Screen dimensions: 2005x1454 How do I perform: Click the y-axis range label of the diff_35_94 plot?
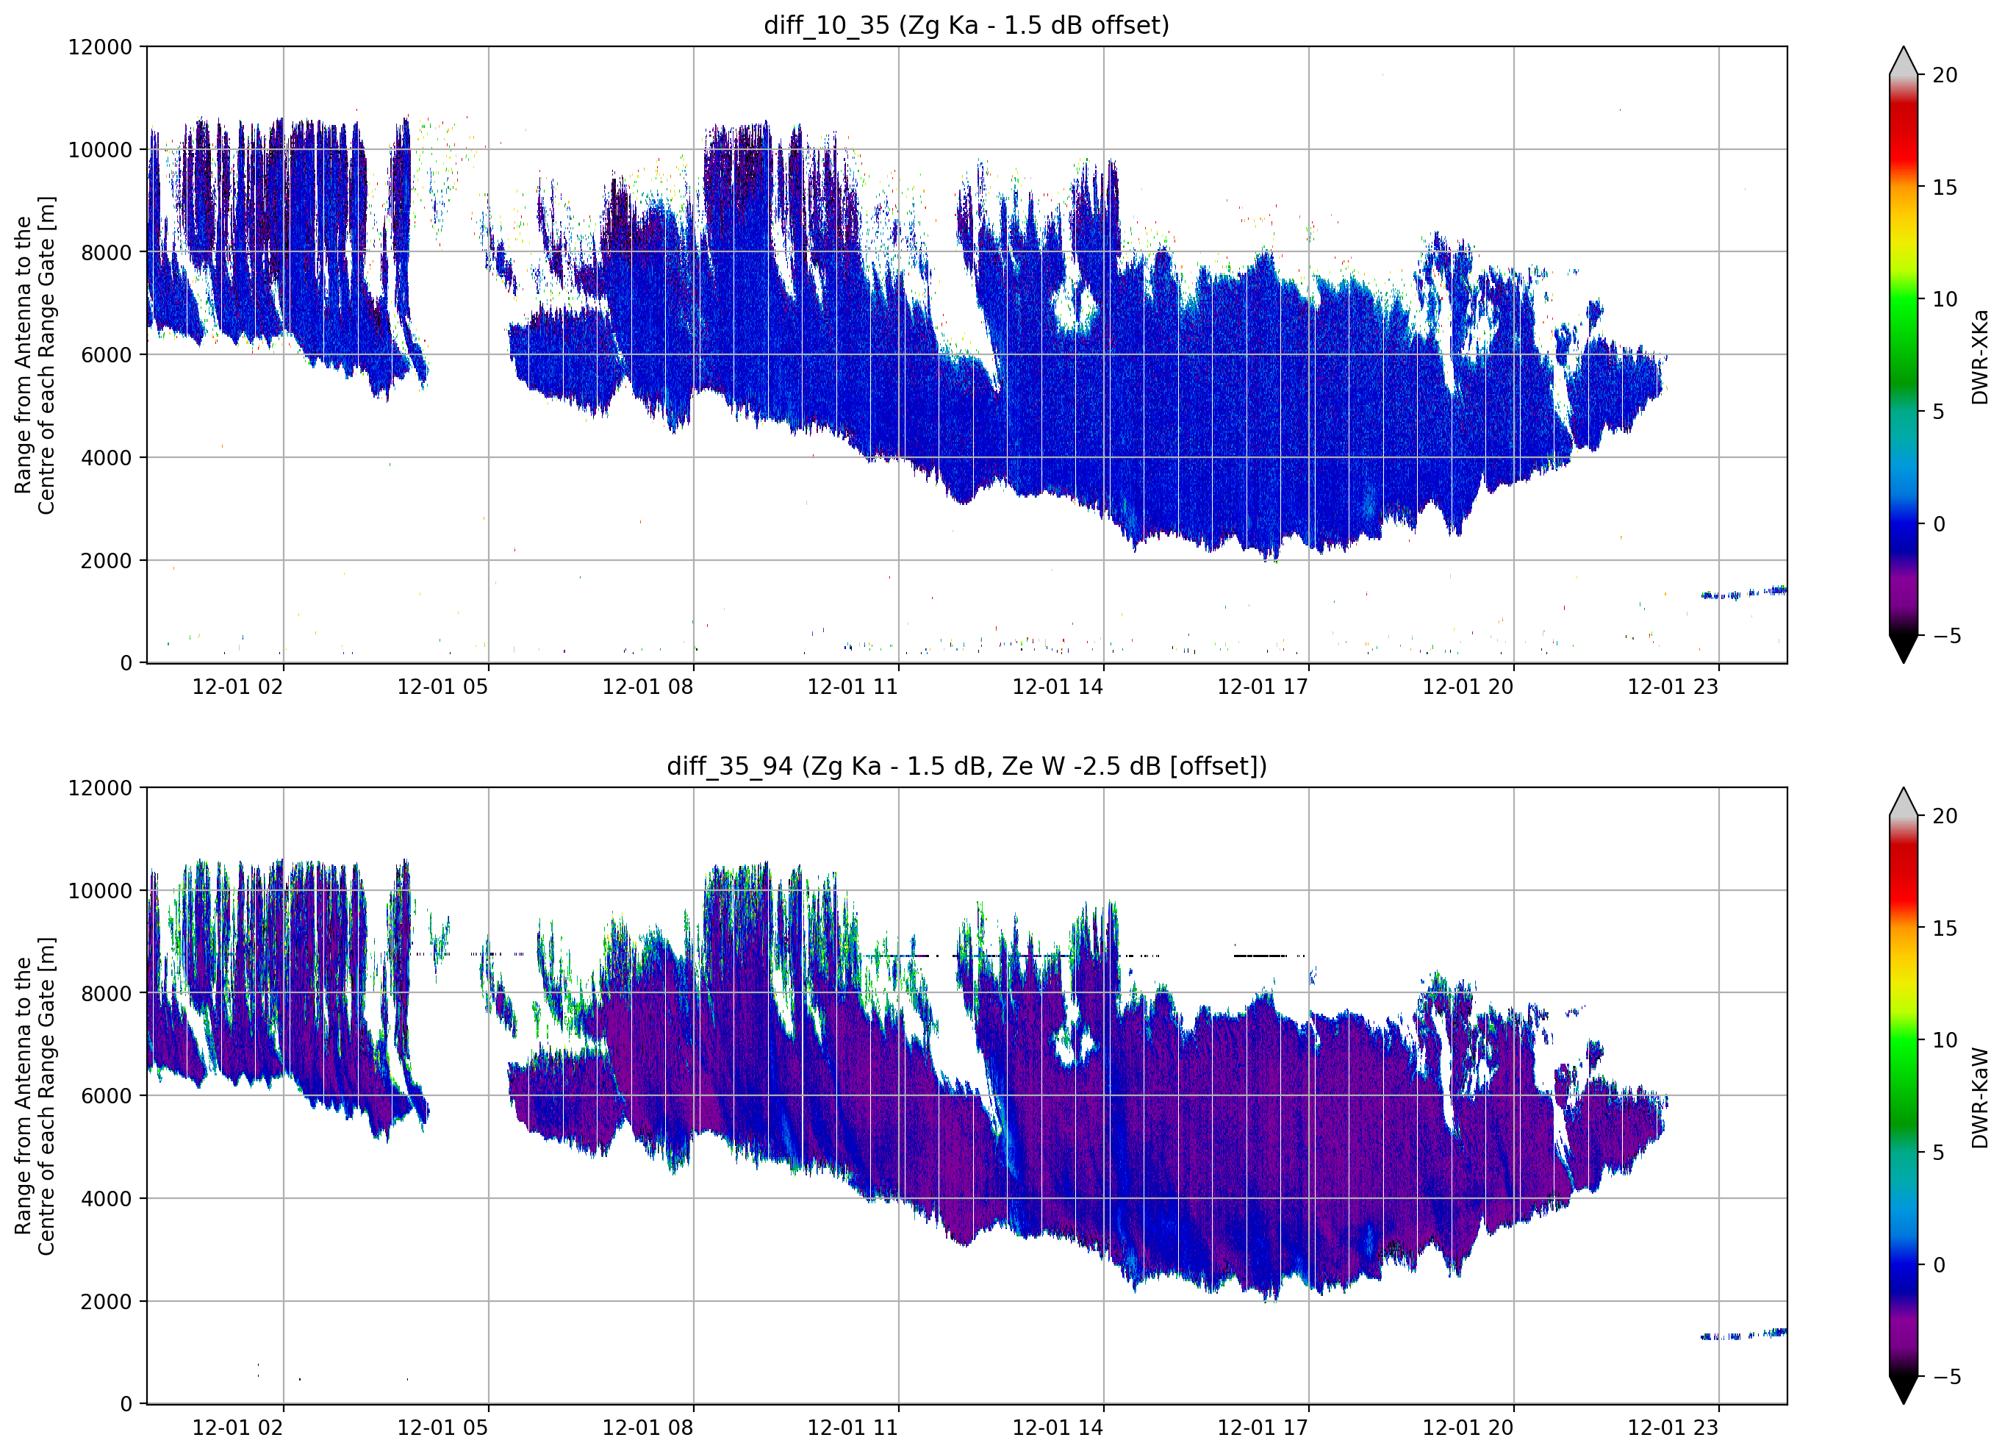pyautogui.click(x=35, y=1096)
